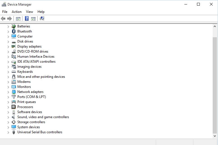Select Mice and other pointing devices
This screenshot has height=145, width=218.
point(41,77)
